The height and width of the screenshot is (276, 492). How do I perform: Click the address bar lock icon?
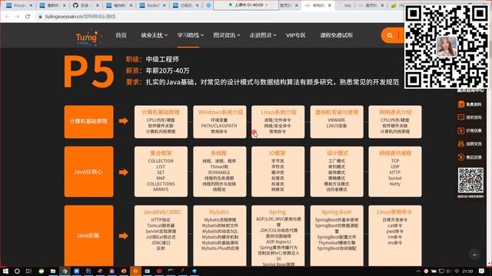[x=40, y=17]
